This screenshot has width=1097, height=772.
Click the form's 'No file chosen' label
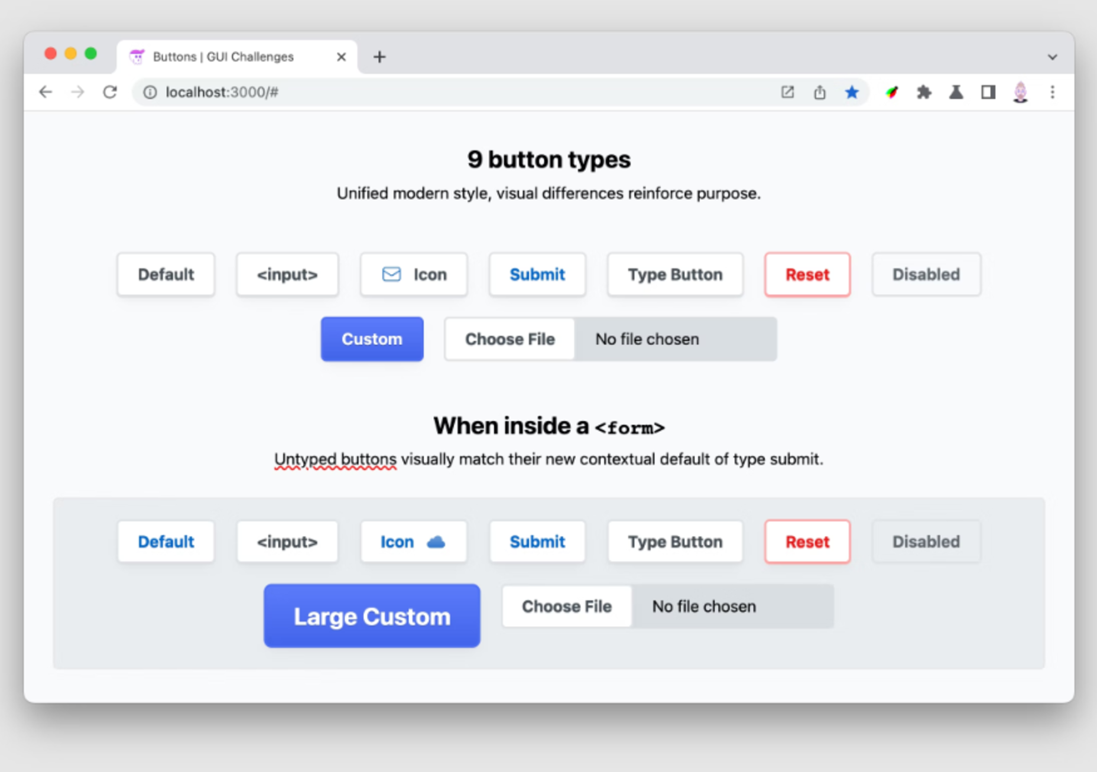[704, 607]
